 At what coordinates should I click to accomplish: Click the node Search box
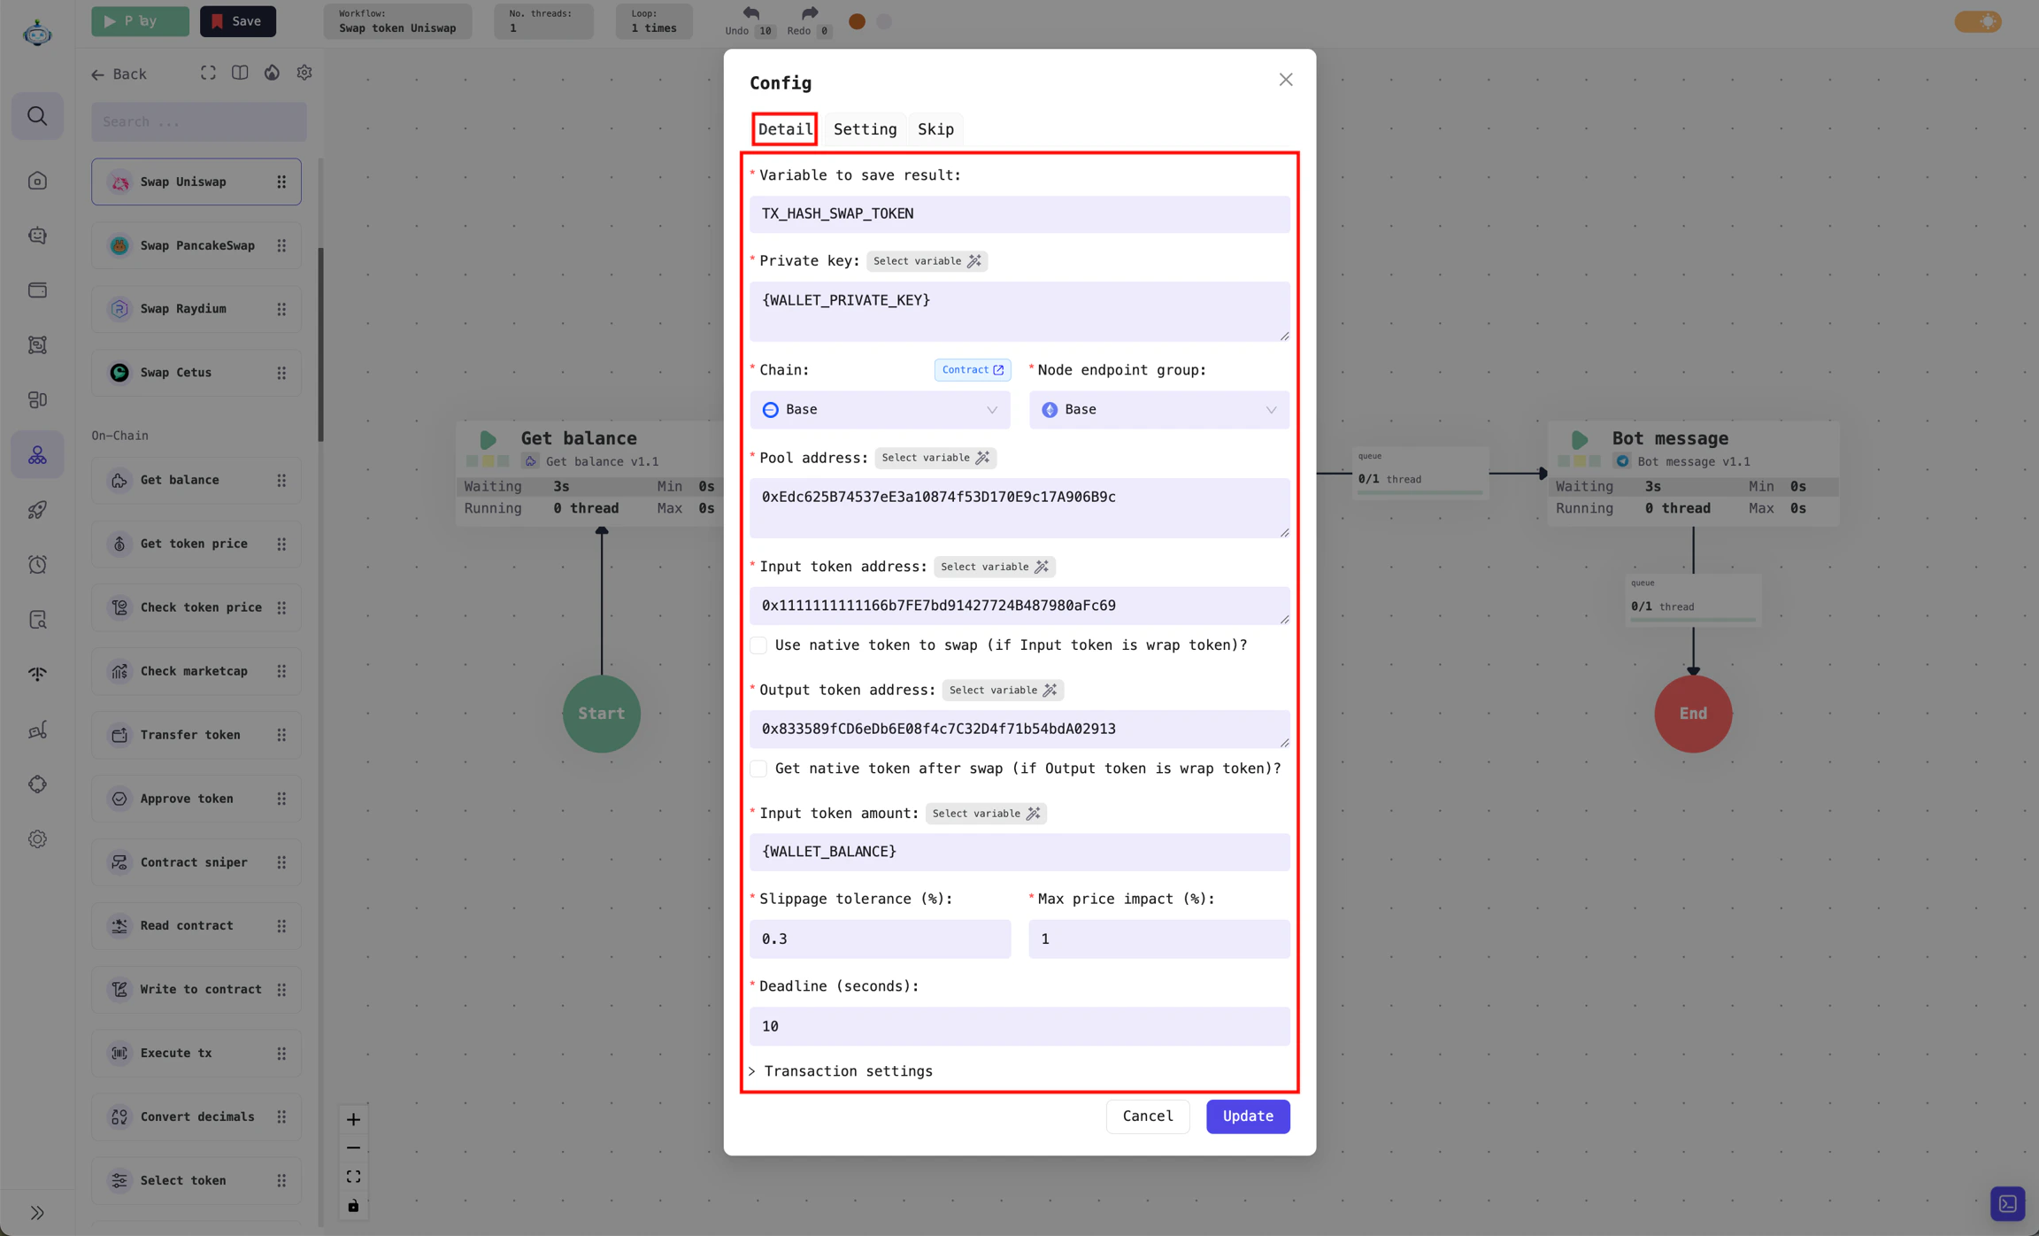[x=199, y=121]
